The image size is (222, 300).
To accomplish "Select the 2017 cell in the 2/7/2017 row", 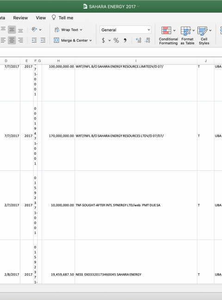I will pos(27,205).
